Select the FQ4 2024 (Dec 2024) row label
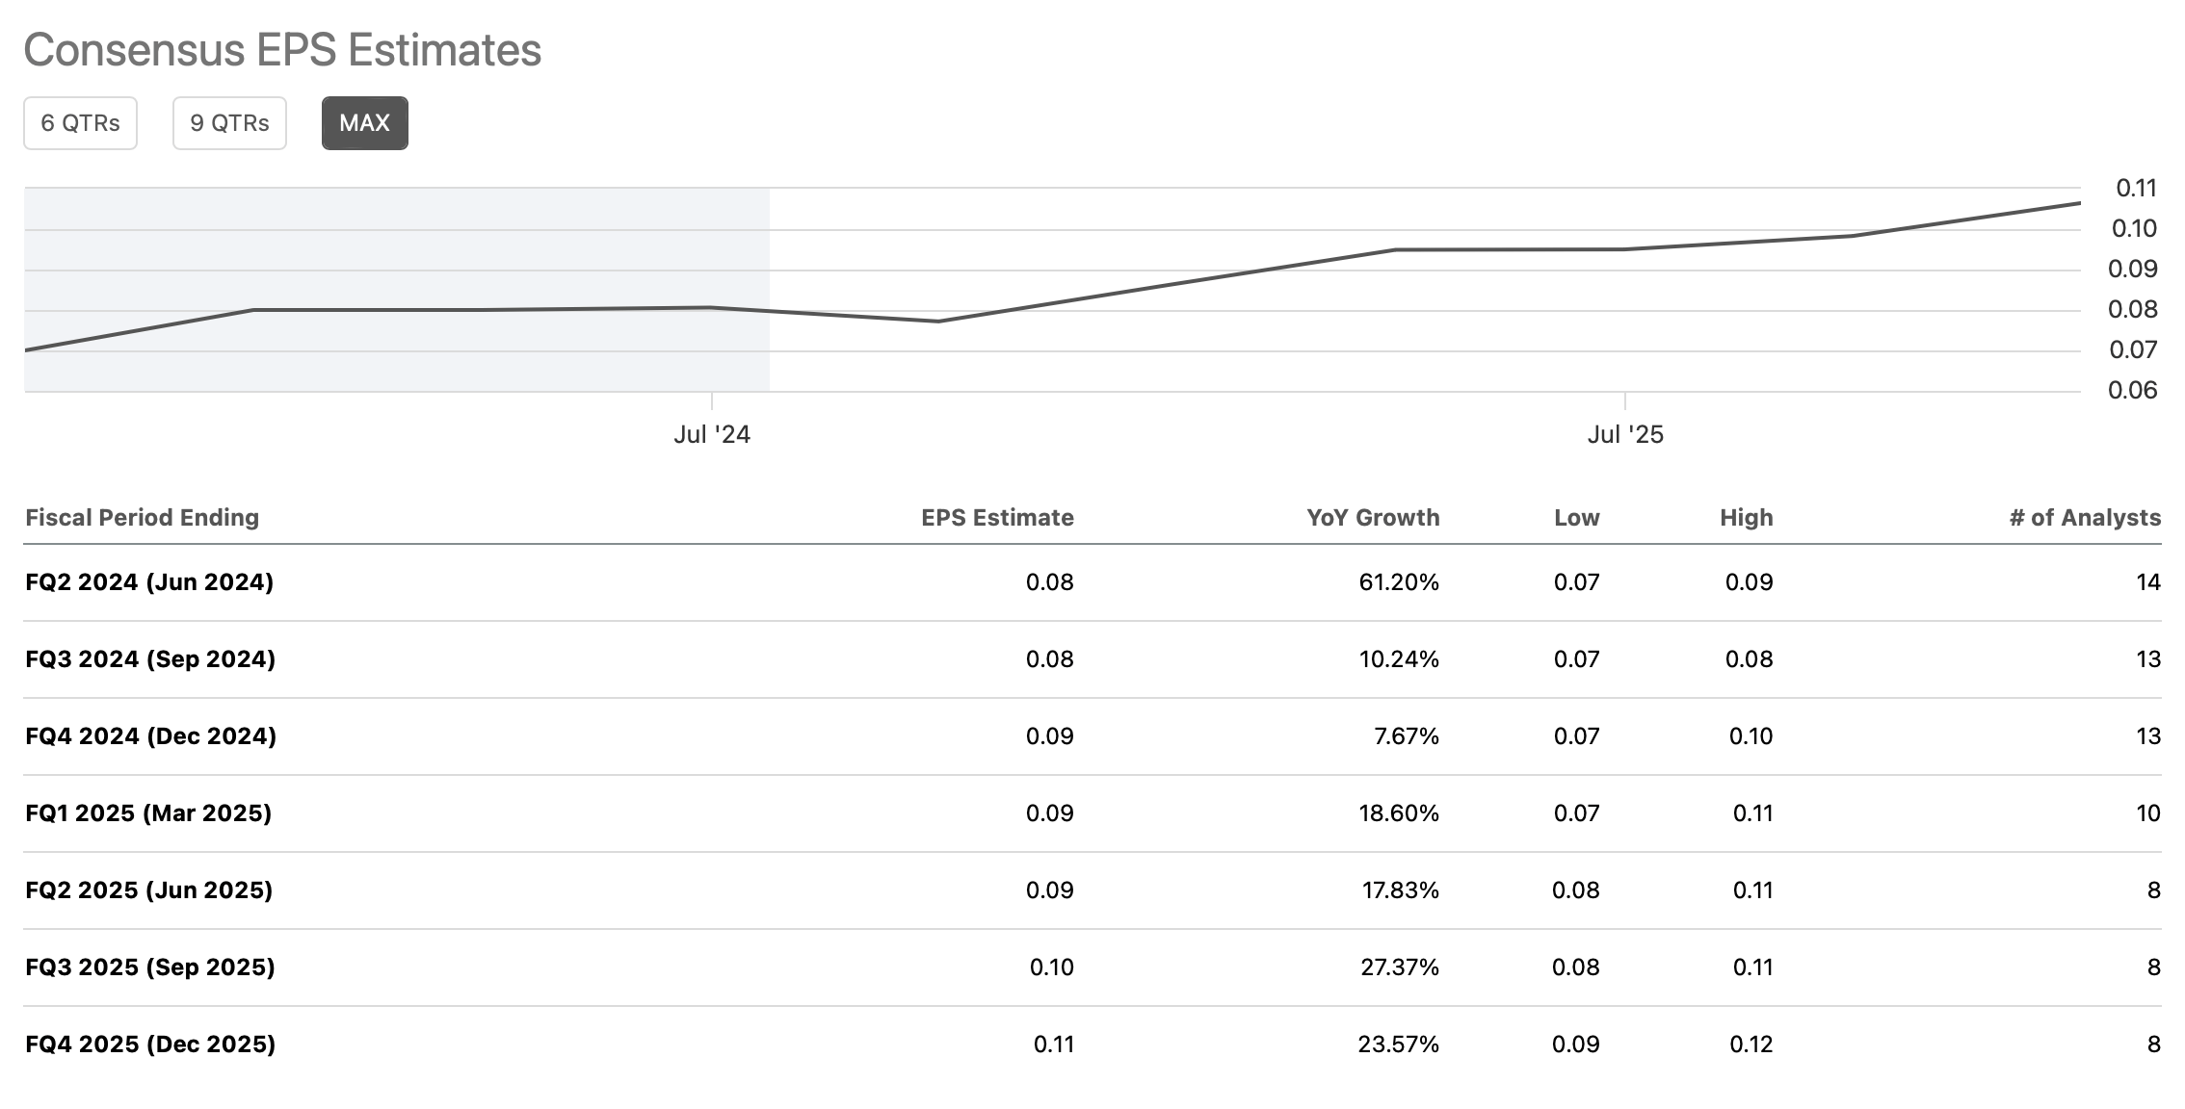This screenshot has width=2185, height=1109. tap(150, 736)
